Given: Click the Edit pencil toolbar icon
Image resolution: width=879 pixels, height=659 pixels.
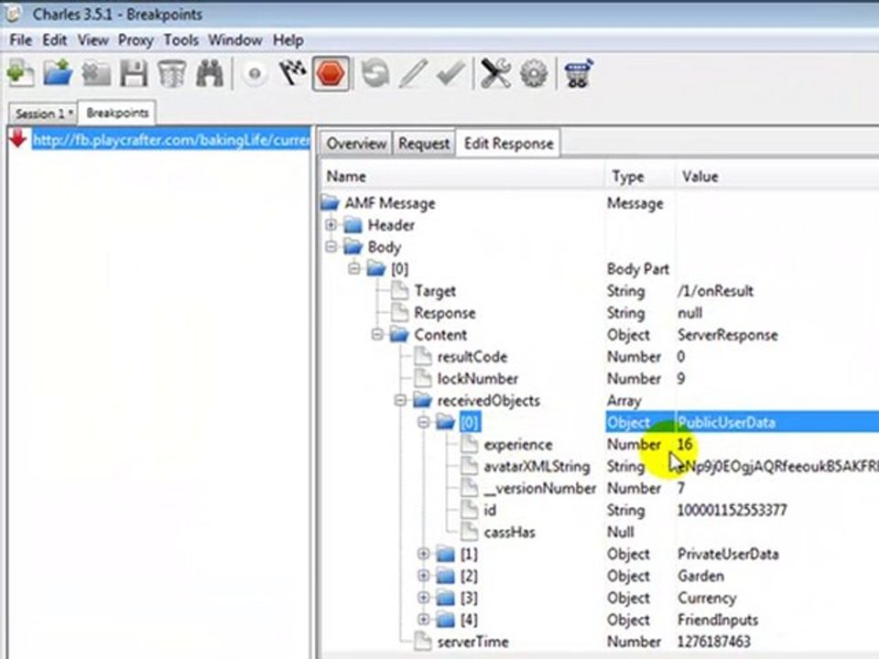Looking at the screenshot, I should point(413,73).
